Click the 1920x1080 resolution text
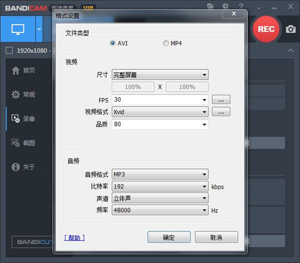 (x=32, y=50)
